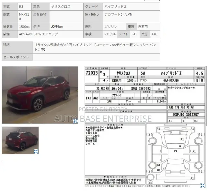Image resolution: width=207 pixels, height=192 pixels.
Task: Select grade value ハイブリッド Z in top table
Action: (115, 6)
